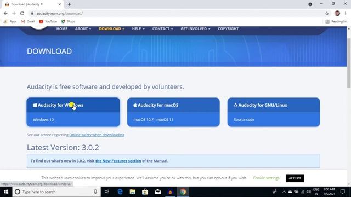The image size is (351, 197).
Task: Click the Windows 10 text on the card
Action: click(43, 120)
